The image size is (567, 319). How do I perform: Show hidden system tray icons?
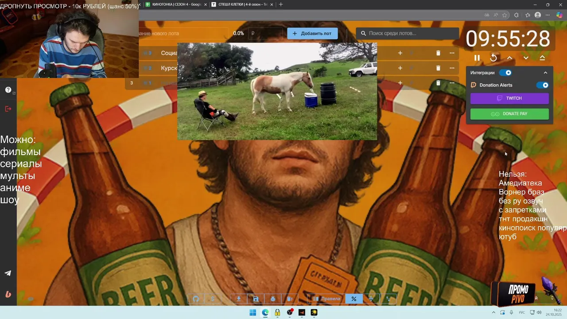tap(494, 312)
